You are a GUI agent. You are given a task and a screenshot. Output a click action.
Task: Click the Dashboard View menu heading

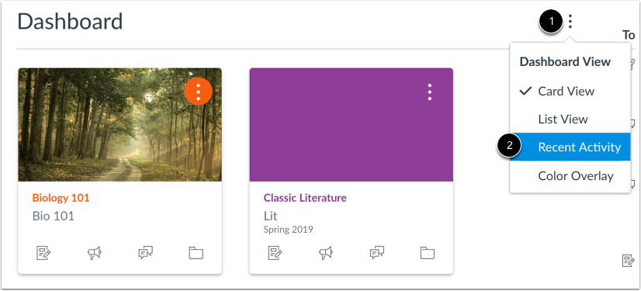pos(565,62)
